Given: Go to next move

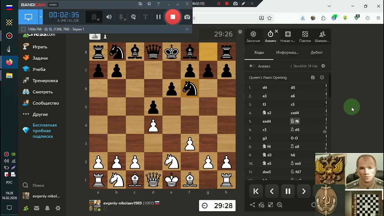Looking at the screenshot, I should pos(304,191).
